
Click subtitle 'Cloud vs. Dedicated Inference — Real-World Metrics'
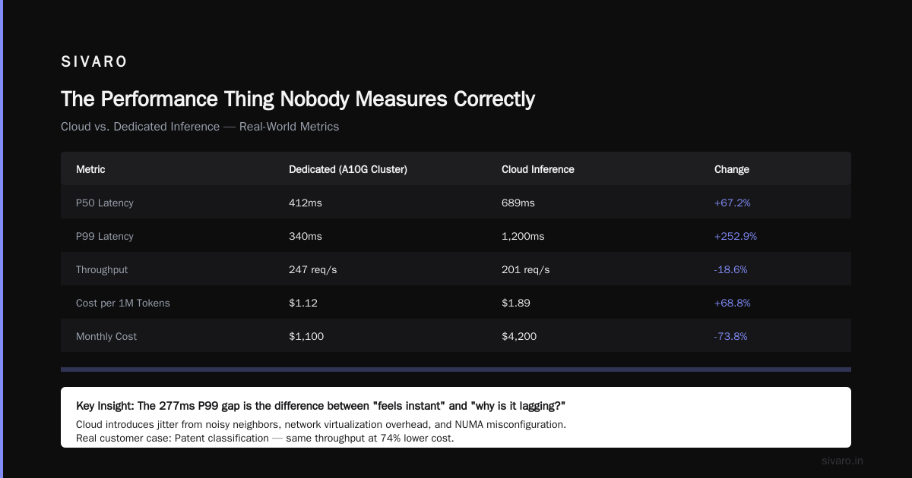point(200,127)
